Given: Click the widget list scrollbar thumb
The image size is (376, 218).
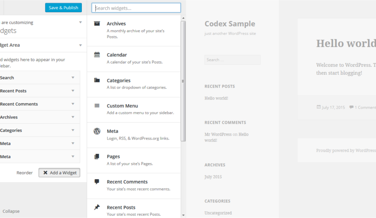Looking at the screenshot, I should [183, 81].
